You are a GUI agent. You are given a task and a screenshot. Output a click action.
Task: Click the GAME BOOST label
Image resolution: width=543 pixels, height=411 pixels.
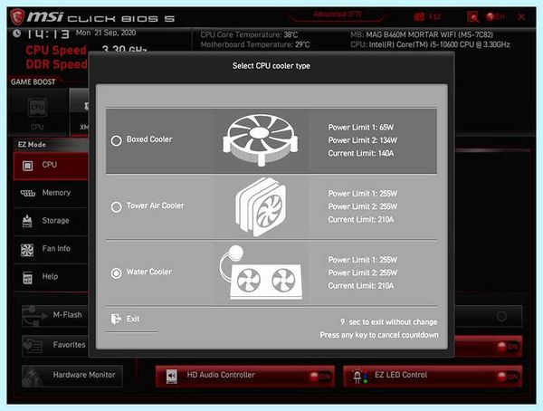coord(33,82)
